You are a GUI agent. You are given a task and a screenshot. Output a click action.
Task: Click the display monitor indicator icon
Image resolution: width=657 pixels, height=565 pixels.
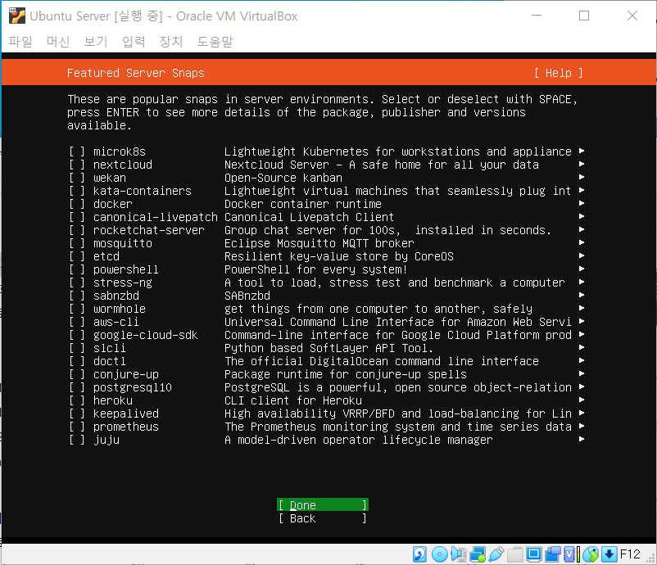534,554
